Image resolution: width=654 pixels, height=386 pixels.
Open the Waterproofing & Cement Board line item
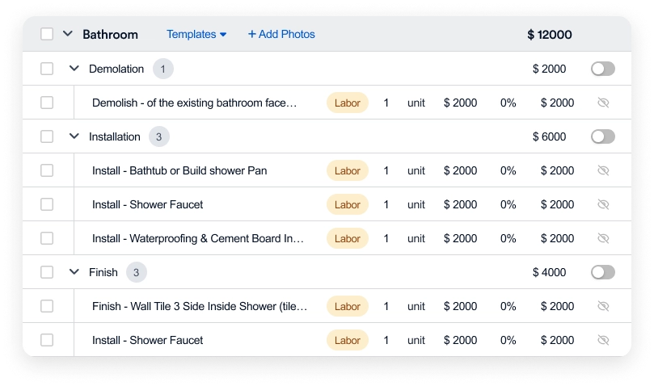(x=197, y=238)
